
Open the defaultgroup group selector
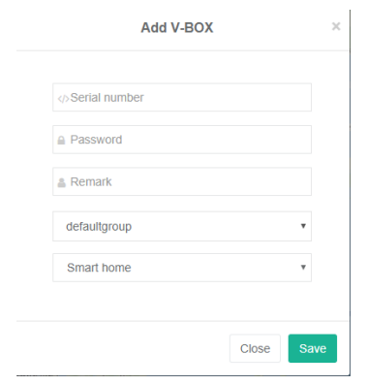coord(182,226)
